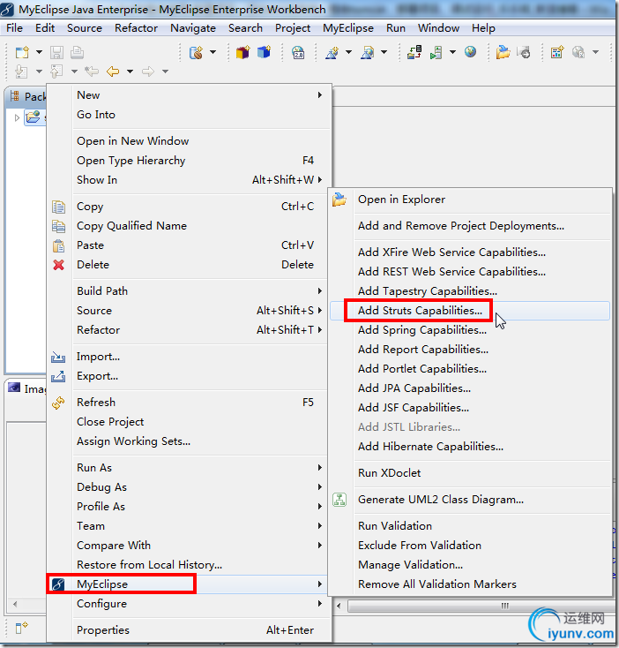Click the Image Preview tab
The width and height of the screenshot is (619, 648).
pos(26,388)
